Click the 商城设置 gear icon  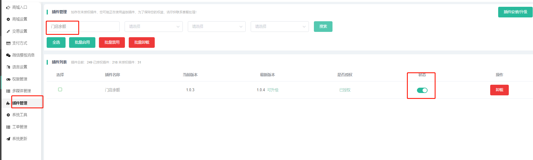[8, 19]
